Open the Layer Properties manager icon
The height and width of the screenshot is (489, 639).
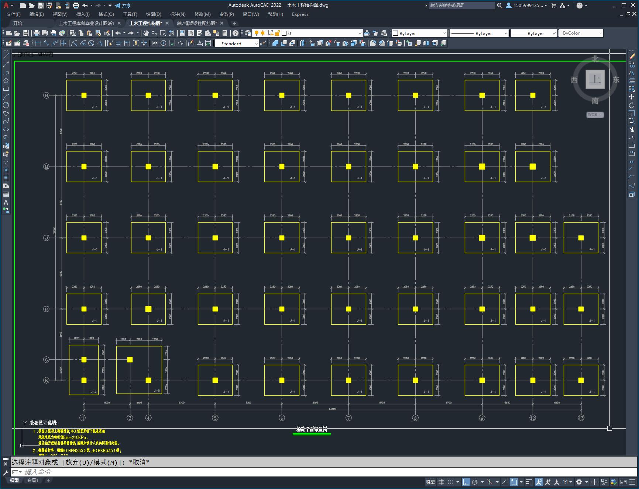point(248,33)
